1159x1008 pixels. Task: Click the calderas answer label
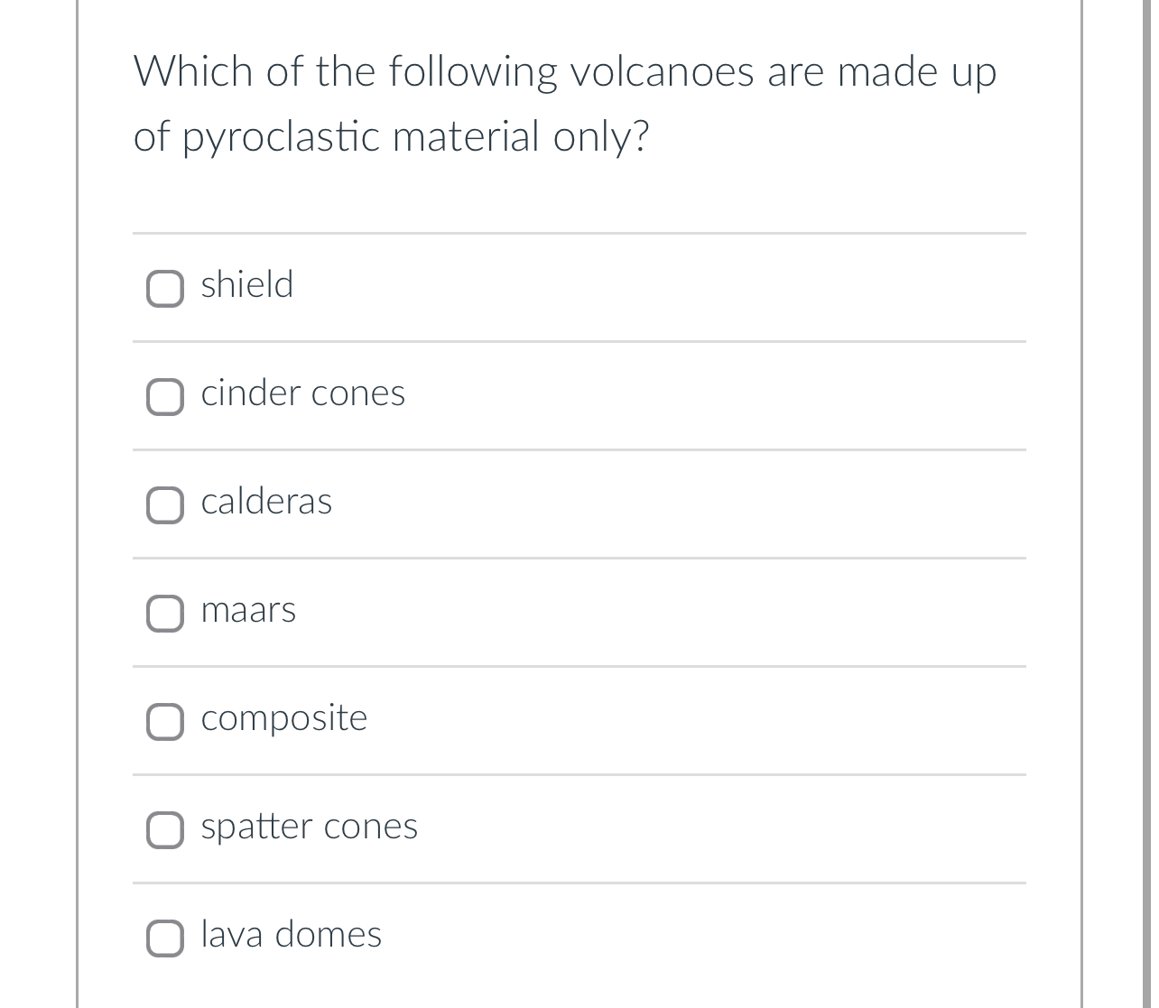266,503
